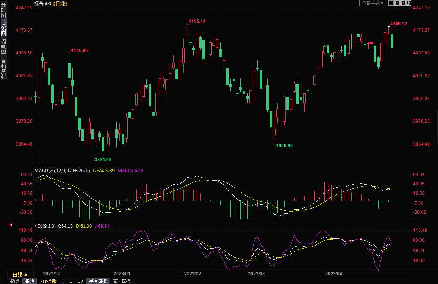Switch to the 指标 bottom tab
The width and height of the screenshot is (438, 284).
pos(15,281)
